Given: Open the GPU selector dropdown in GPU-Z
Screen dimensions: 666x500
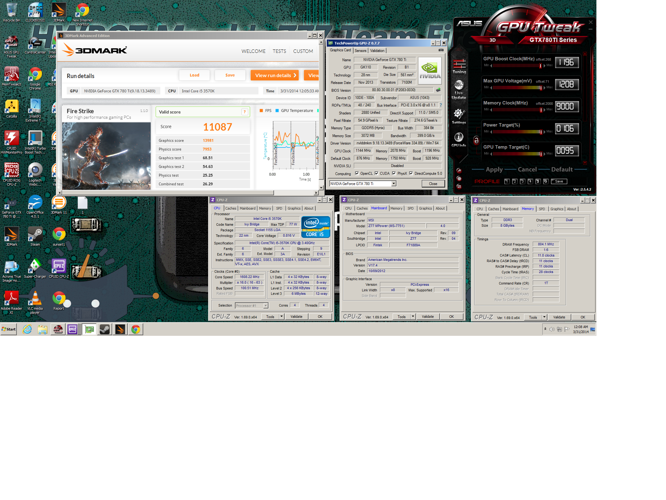Looking at the screenshot, I should pyautogui.click(x=394, y=184).
